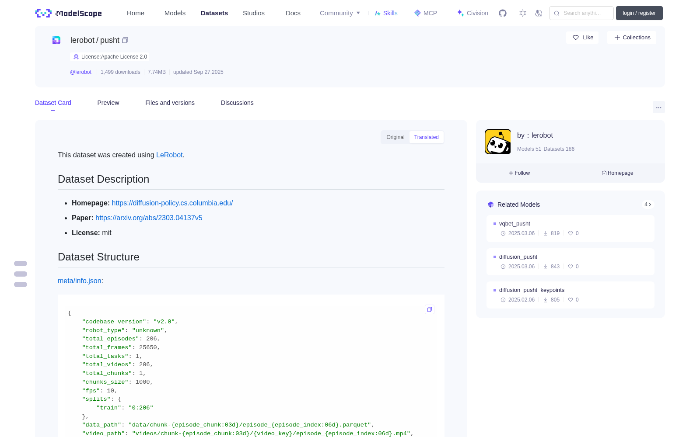Click clock icon on diffusion_pusht_keypoints card
Viewport: 700px width, 437px height.
point(503,300)
